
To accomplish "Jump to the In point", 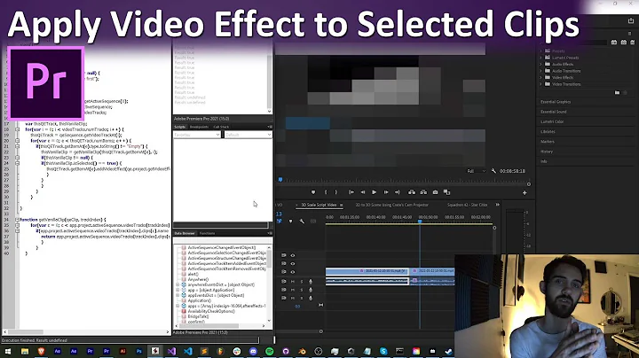I will 351,192.
